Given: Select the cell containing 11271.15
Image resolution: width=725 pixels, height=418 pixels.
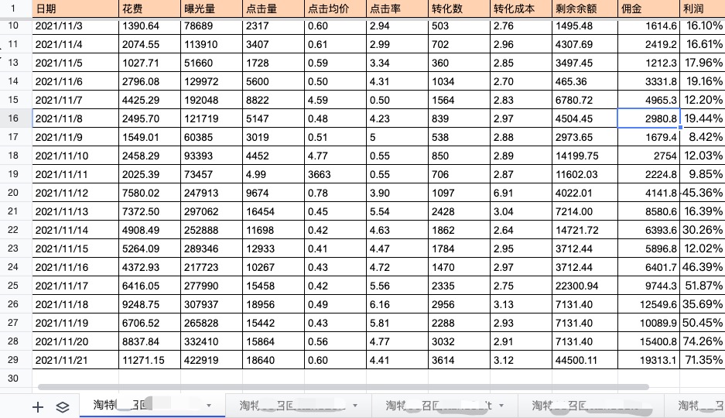Looking at the screenshot, I should pyautogui.click(x=150, y=360).
